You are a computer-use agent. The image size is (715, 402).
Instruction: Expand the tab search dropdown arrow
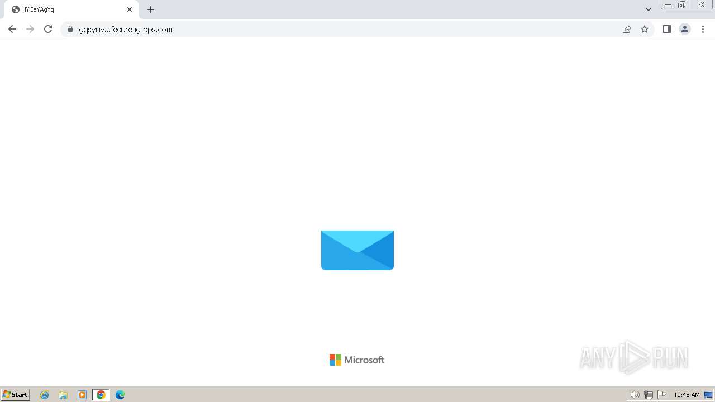[x=649, y=9]
